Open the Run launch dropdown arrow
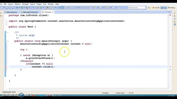Viewport: 177px width, 99px height. (x=24, y=8)
